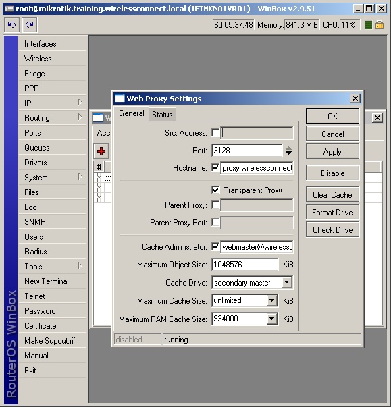Screen dimensions: 391x407
Task: Click the padlock secure connection icon
Action: [x=380, y=25]
